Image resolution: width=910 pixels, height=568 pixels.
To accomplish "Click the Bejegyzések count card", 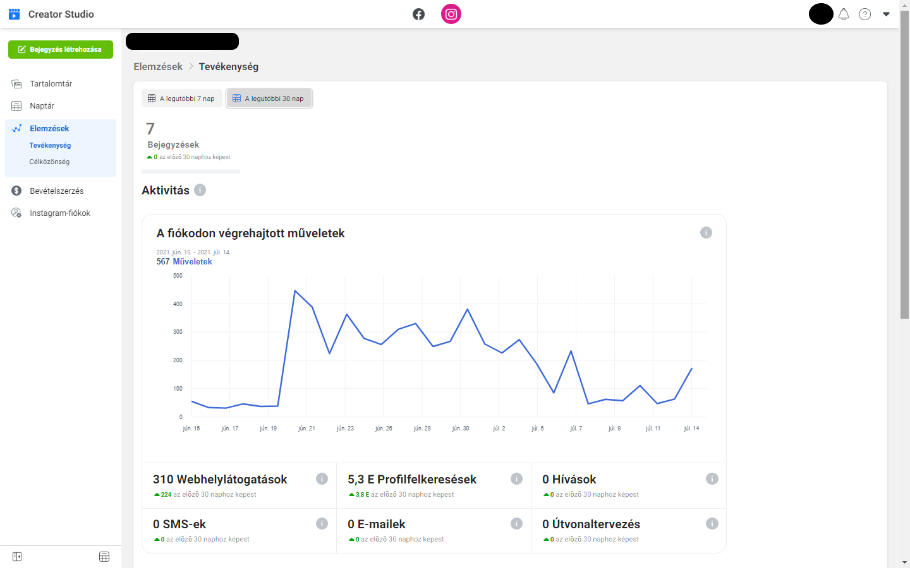I will tap(191, 145).
